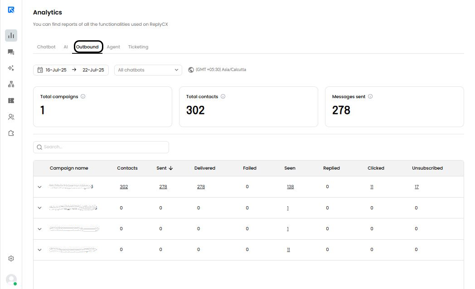The width and height of the screenshot is (475, 289).
Task: Open the 17 unsubscribed link
Action: [417, 187]
